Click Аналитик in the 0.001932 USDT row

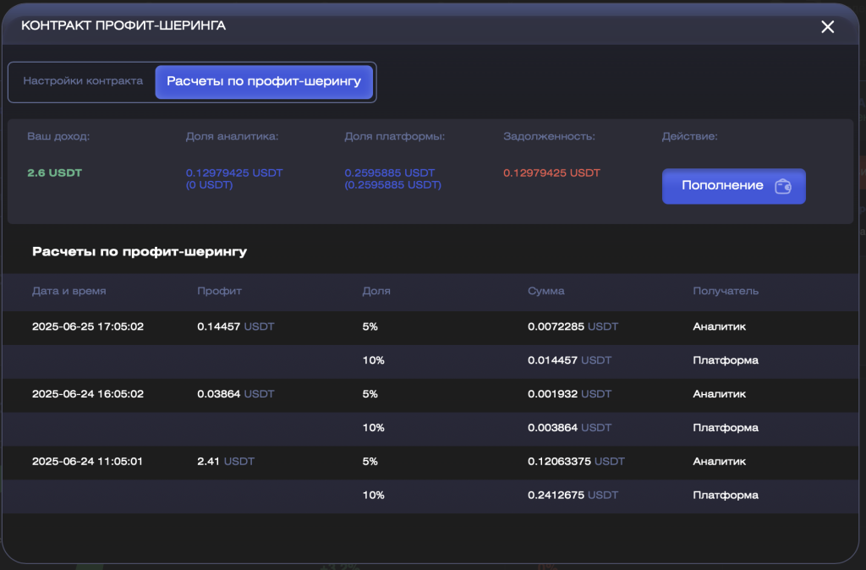click(x=719, y=394)
